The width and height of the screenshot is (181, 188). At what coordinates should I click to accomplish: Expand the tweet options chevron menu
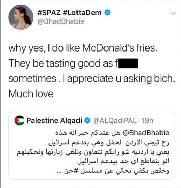pyautogui.click(x=173, y=13)
